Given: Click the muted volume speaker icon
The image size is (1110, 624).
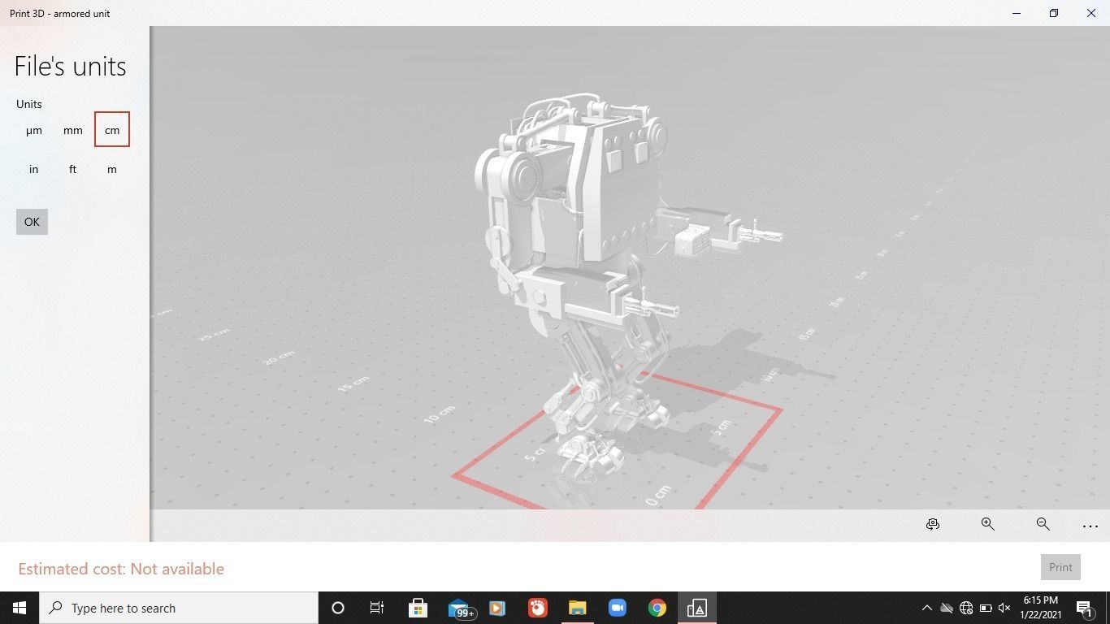Looking at the screenshot, I should coord(1004,608).
